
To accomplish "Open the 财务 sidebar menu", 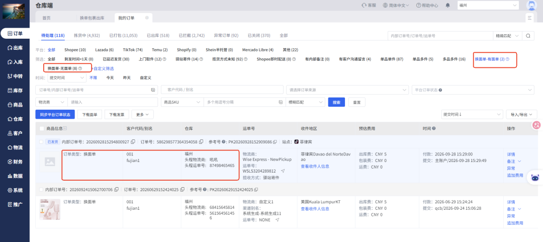I will [15, 162].
